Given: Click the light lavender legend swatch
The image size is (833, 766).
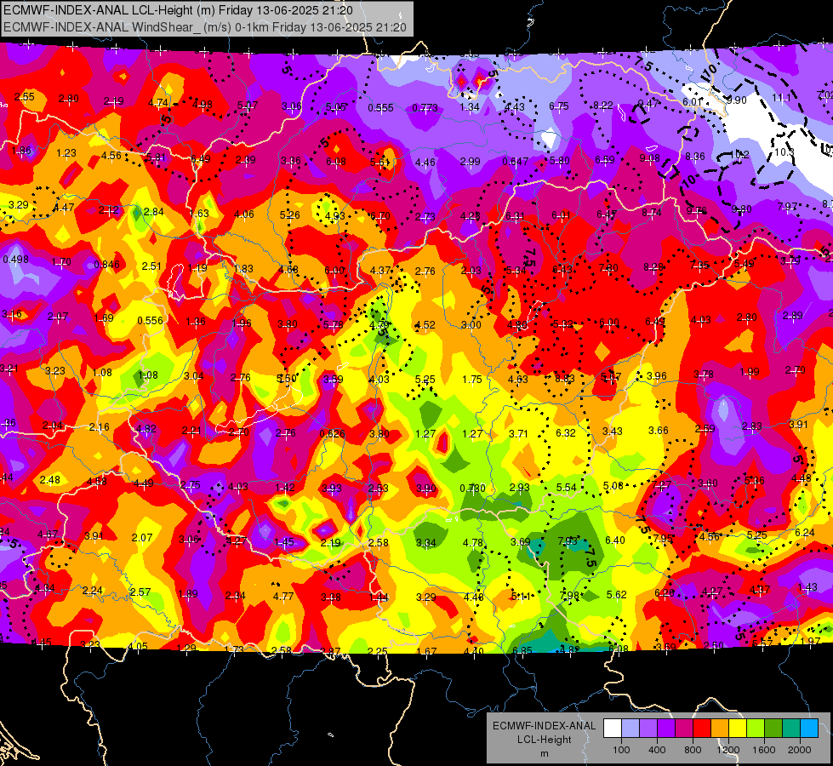Looking at the screenshot, I should (x=630, y=729).
